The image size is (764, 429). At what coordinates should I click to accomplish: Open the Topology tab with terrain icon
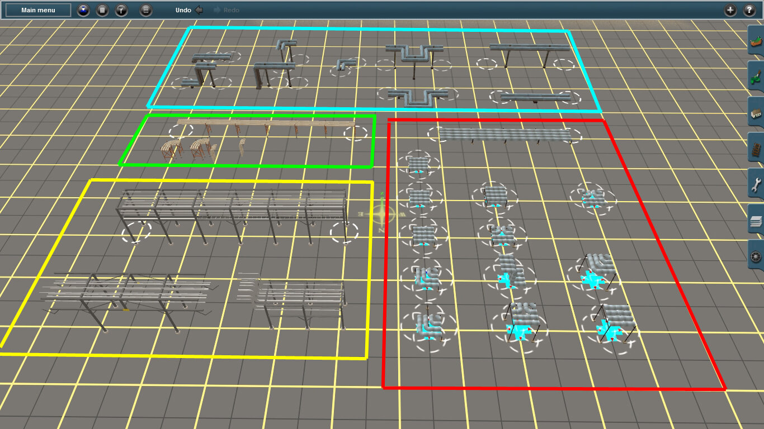coord(756,41)
